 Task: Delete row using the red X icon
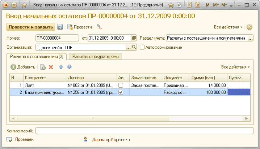click(x=51, y=67)
